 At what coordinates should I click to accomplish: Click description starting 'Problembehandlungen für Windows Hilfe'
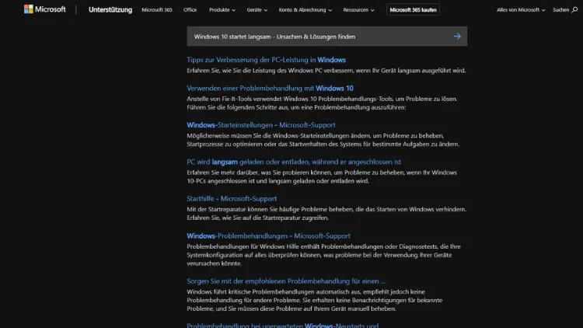click(323, 255)
